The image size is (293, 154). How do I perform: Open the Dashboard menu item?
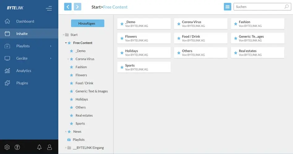click(29, 21)
